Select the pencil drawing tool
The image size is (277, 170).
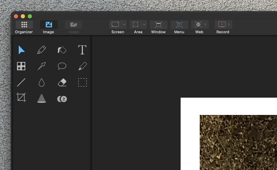(42, 50)
